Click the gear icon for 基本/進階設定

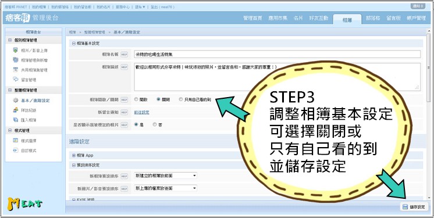[x=16, y=101]
